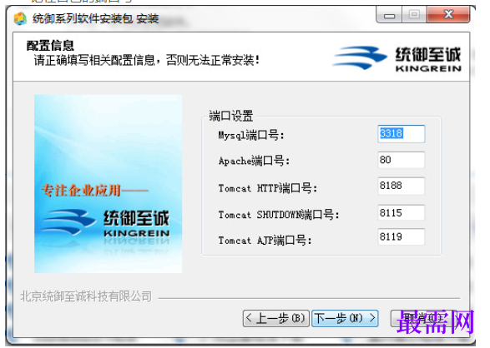
Task: Click the disabled maximize window button
Action: [414, 15]
